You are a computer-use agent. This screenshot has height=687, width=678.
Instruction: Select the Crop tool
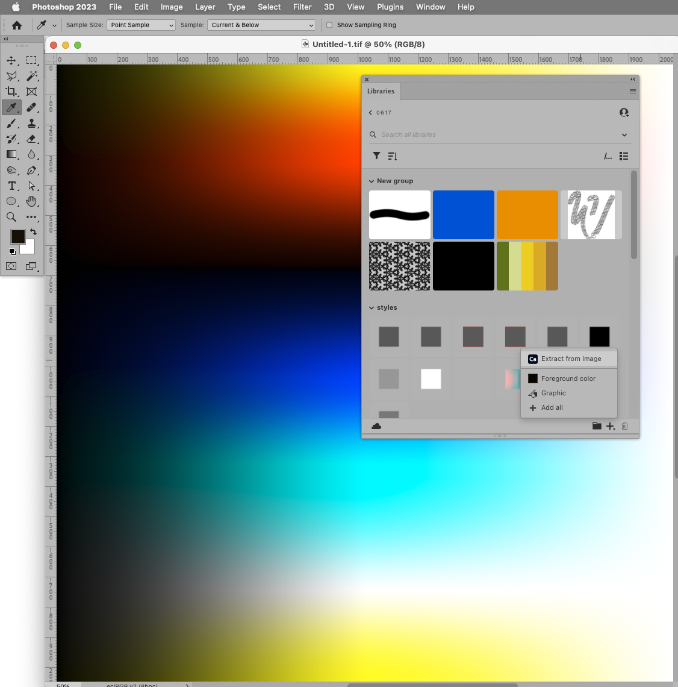[11, 91]
